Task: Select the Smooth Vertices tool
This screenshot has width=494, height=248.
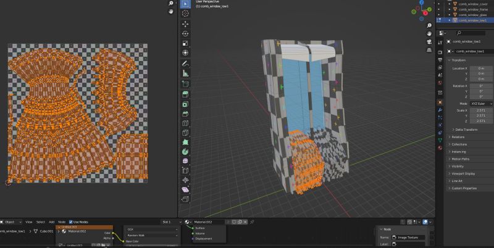Action: [185, 161]
